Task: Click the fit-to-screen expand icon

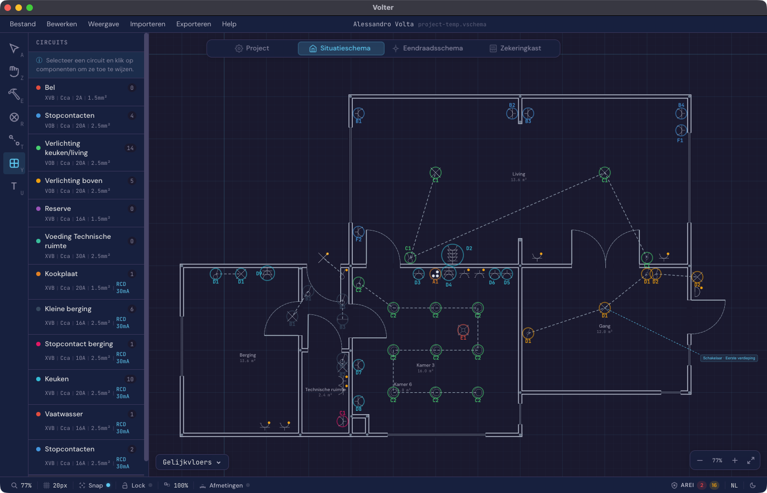Action: [751, 461]
